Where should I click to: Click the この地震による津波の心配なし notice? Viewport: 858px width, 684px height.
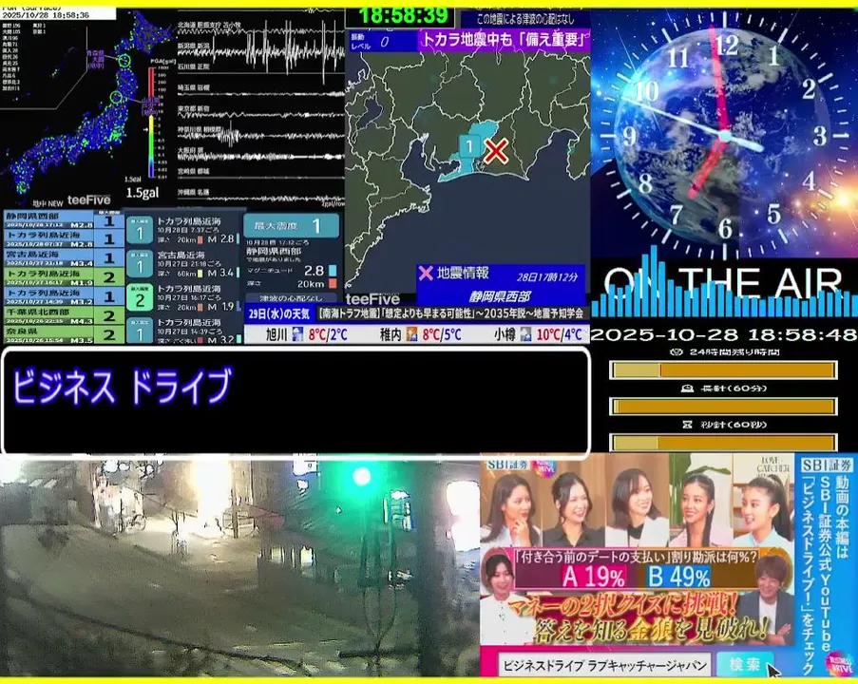(x=525, y=19)
